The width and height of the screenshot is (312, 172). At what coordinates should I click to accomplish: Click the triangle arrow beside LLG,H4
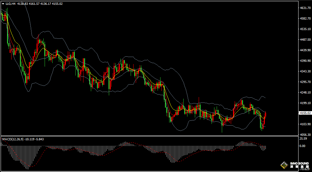pyautogui.click(x=3, y=4)
